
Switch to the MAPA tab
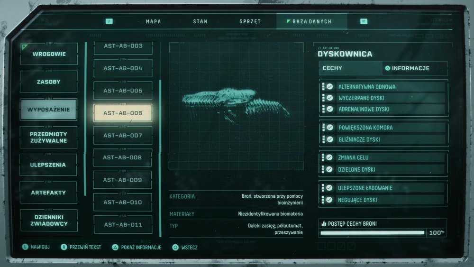(x=153, y=21)
